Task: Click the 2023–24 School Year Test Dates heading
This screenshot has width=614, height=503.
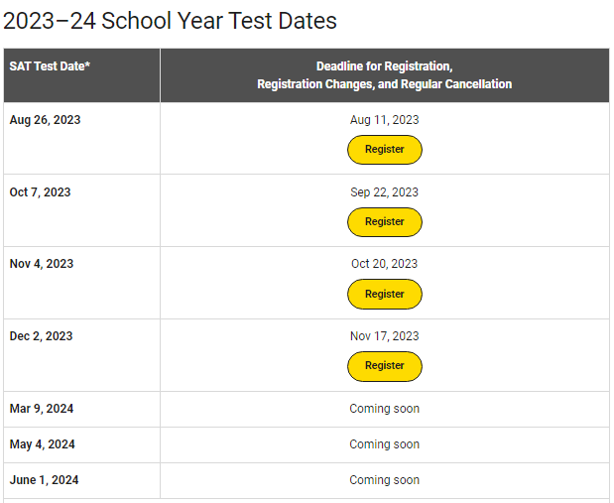Action: tap(170, 21)
